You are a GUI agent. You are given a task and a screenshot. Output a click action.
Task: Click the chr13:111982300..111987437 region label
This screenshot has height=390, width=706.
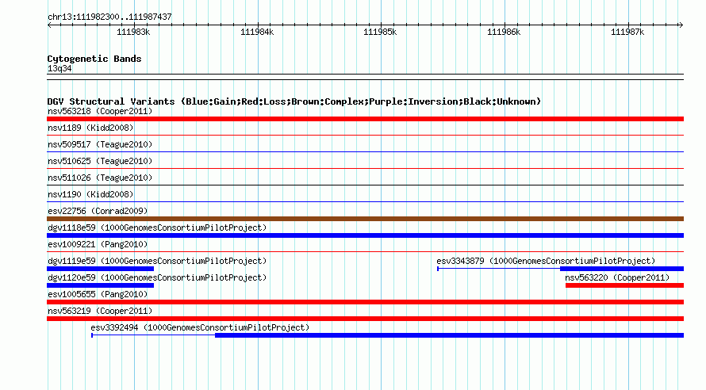click(109, 17)
